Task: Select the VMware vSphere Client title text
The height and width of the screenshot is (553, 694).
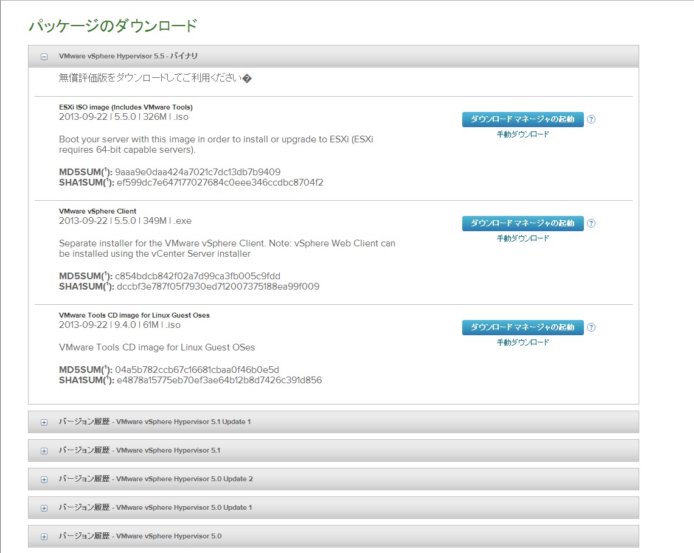Action: [x=97, y=211]
